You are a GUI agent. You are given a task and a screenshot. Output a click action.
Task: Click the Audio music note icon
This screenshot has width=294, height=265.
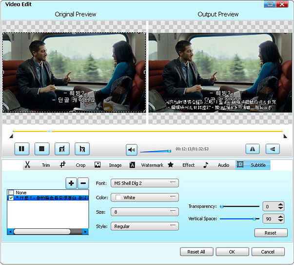point(206,165)
